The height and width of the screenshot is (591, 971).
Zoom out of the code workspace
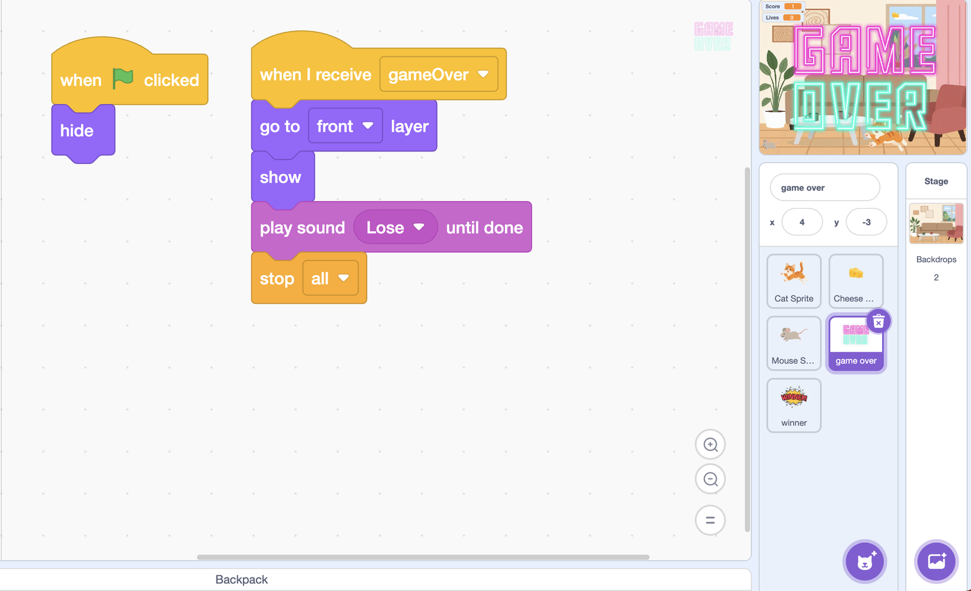(710, 479)
